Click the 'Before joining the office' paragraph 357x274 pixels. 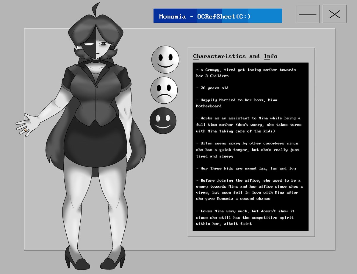click(x=249, y=189)
